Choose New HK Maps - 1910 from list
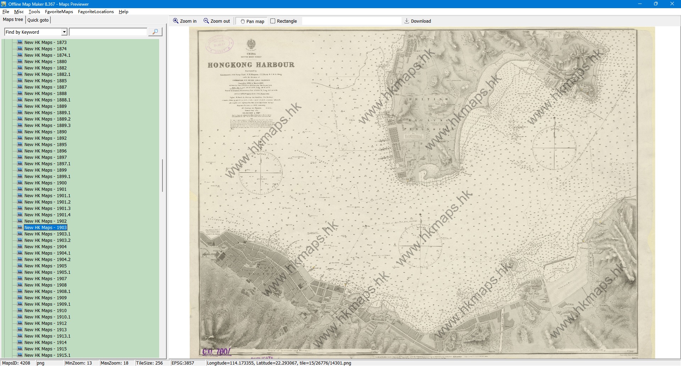The width and height of the screenshot is (681, 366). click(x=45, y=311)
